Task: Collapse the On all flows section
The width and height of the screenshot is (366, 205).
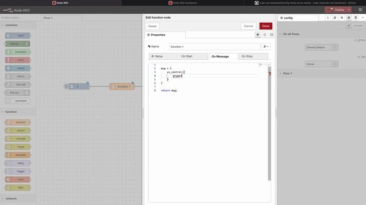Action: pyautogui.click(x=291, y=34)
